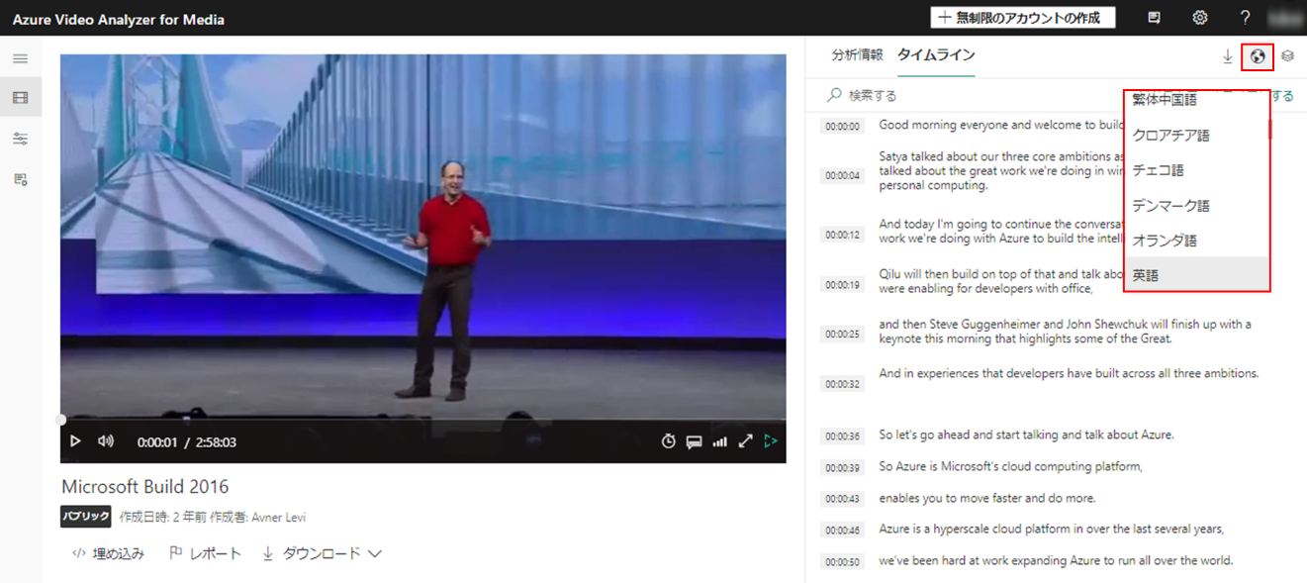Open the media files filmstrip icon
Screen dimensions: 1307x583
pos(20,98)
